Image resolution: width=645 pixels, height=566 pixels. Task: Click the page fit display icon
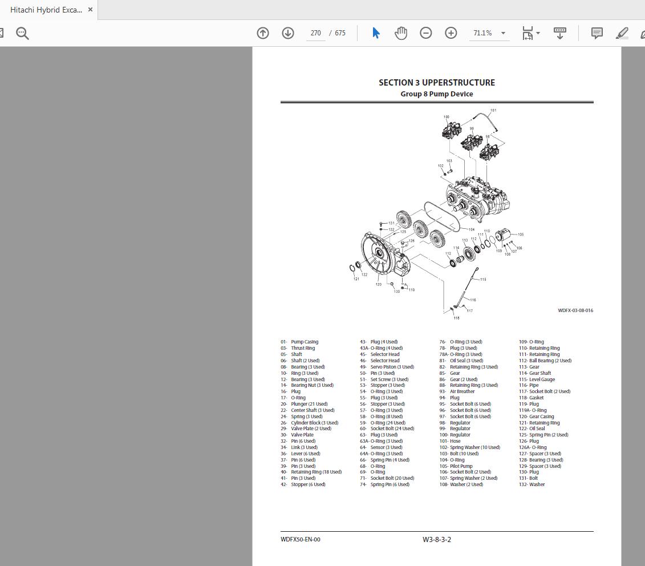[x=528, y=33]
